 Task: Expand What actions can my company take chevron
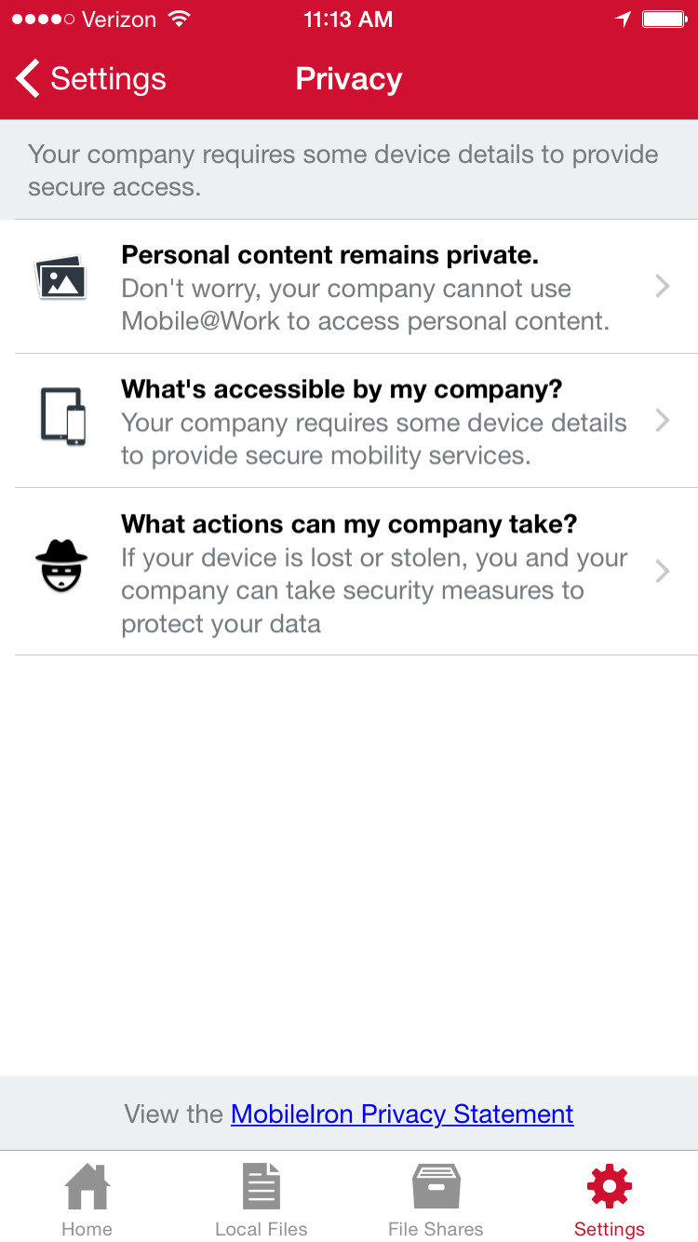tap(663, 571)
